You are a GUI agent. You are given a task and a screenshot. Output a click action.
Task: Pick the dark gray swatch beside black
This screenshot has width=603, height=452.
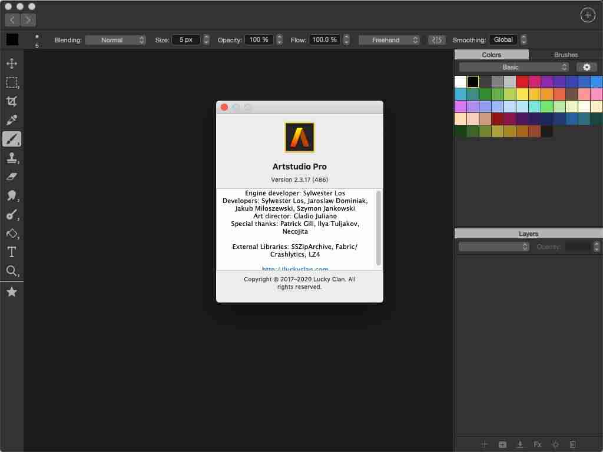point(485,81)
